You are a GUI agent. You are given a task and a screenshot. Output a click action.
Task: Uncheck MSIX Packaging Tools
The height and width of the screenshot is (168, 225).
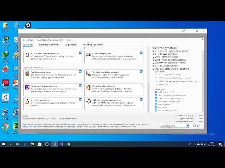tap(156, 111)
